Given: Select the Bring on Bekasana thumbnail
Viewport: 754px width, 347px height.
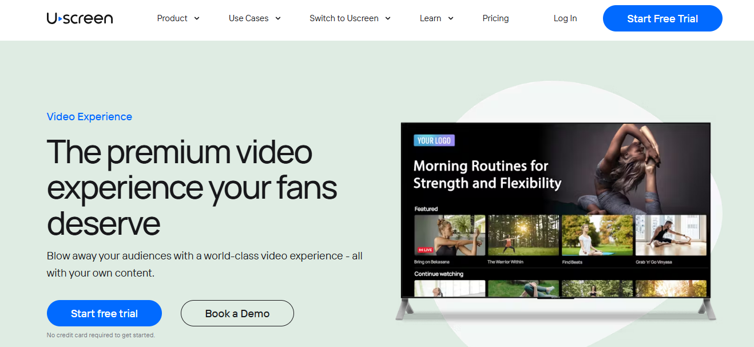Looking at the screenshot, I should [x=450, y=235].
